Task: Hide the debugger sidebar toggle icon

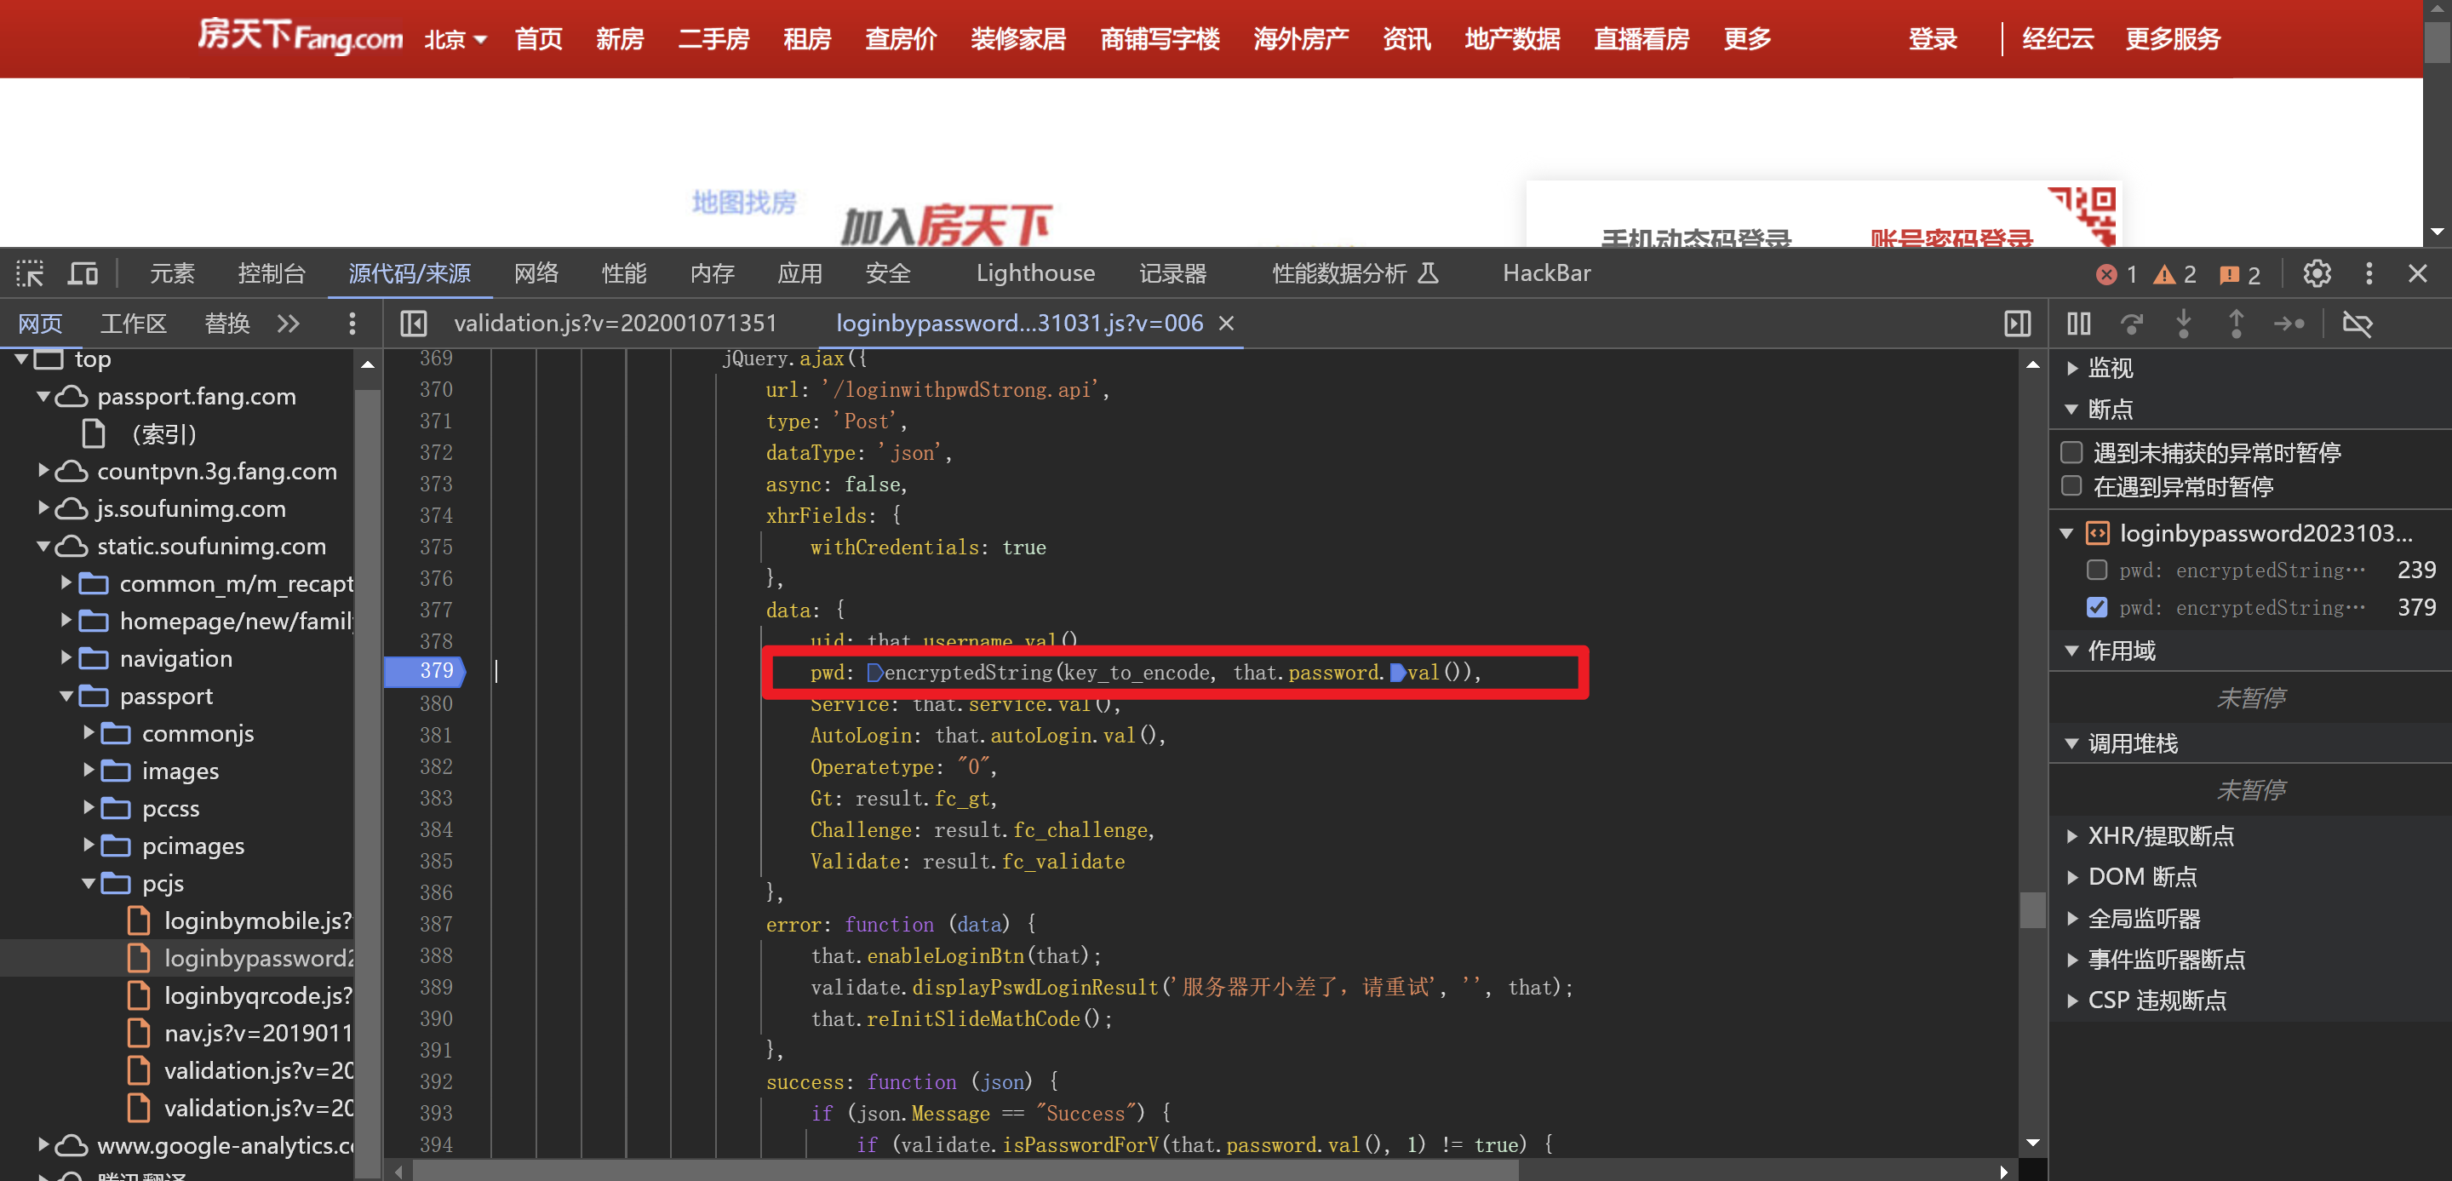Action: pyautogui.click(x=2017, y=324)
